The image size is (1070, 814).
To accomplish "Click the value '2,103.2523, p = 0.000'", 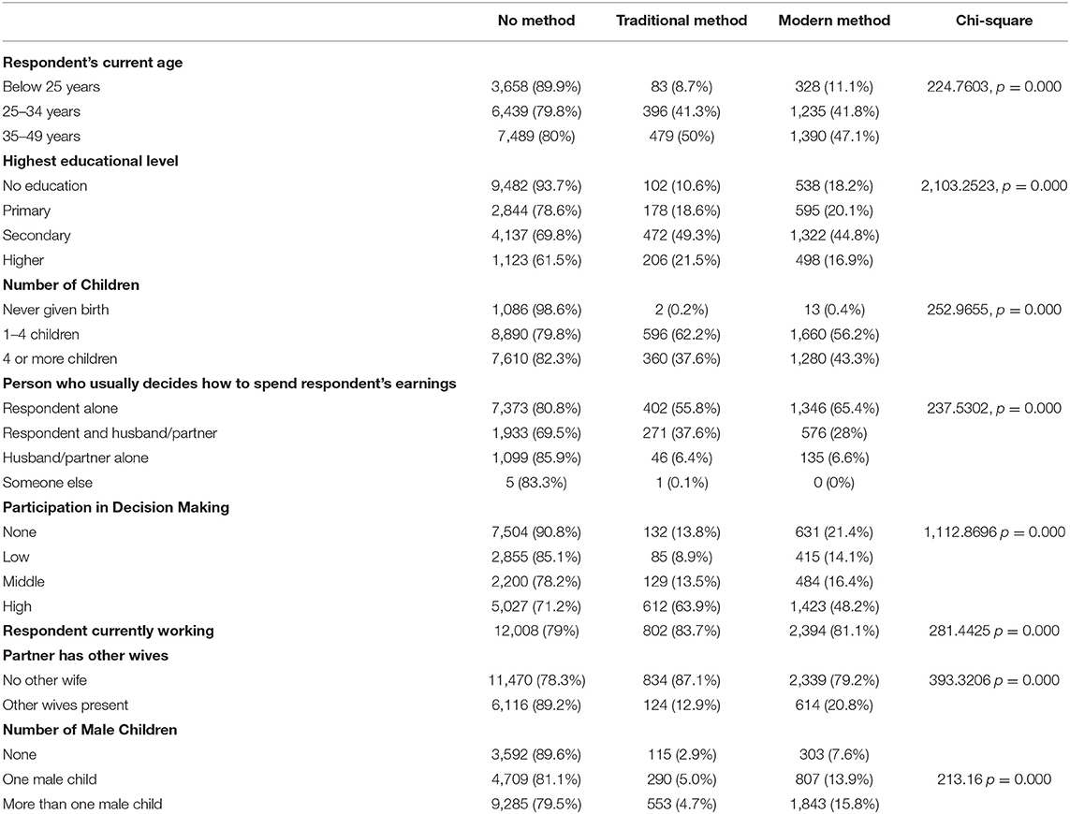I will tap(994, 185).
